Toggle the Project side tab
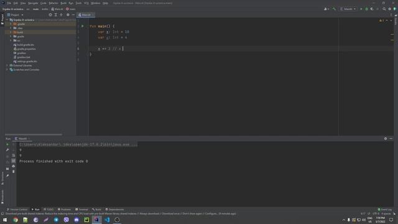The height and width of the screenshot is (224, 398). pyautogui.click(x=2, y=19)
